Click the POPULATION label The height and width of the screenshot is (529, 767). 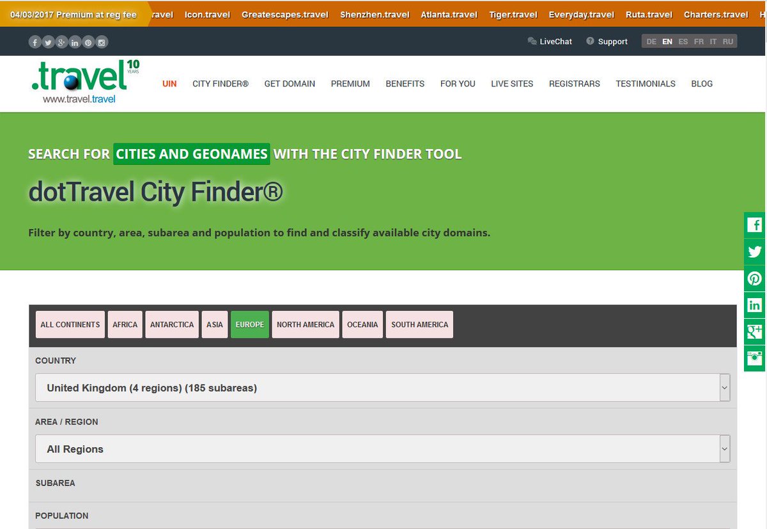pos(62,516)
